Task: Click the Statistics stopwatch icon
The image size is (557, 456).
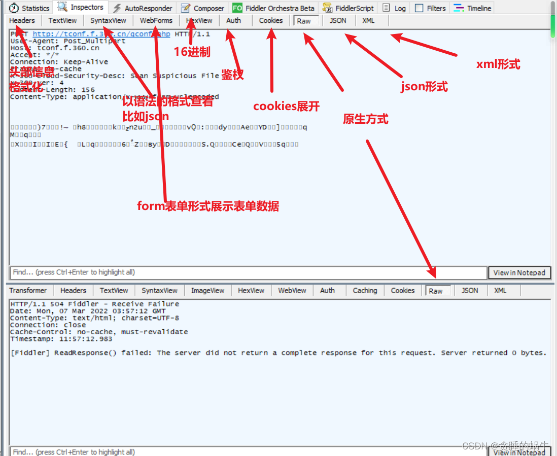Action: click(14, 8)
